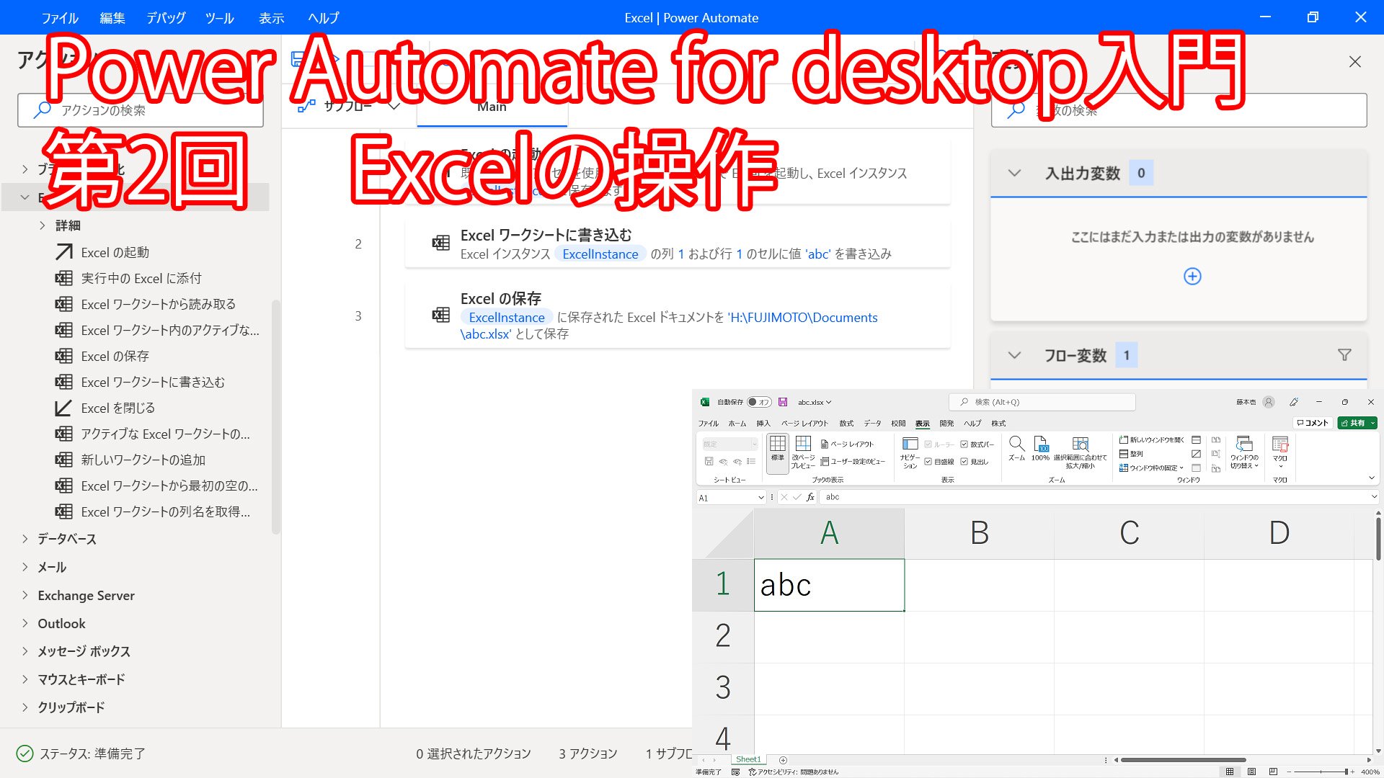Image resolution: width=1384 pixels, height=778 pixels.
Task: Expand the メッセージ ボックス action group
Action: 25,651
